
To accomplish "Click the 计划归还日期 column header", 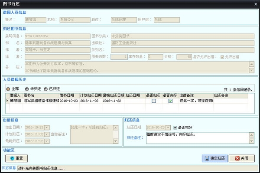I will pyautogui.click(x=91, y=95).
